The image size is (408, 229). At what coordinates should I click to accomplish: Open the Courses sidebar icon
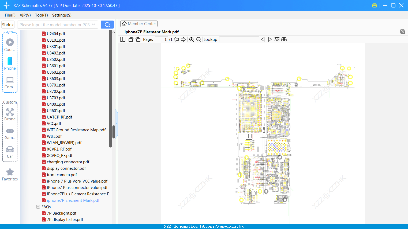tap(10, 45)
